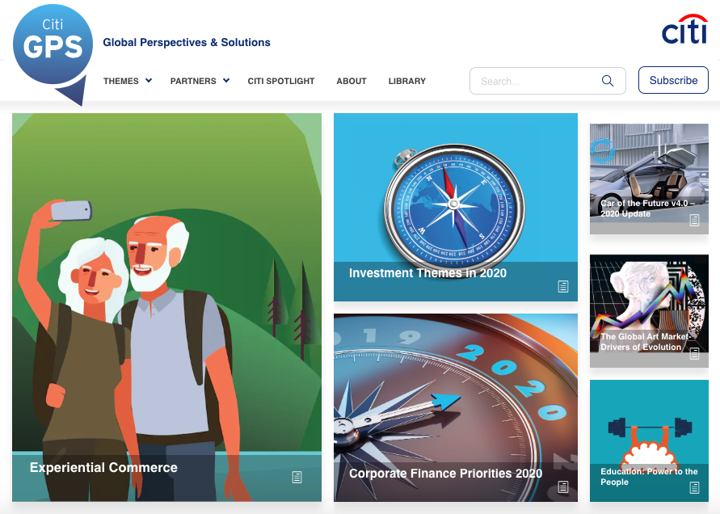Open The Global Art Market title link
This screenshot has width=720, height=514.
[x=645, y=342]
